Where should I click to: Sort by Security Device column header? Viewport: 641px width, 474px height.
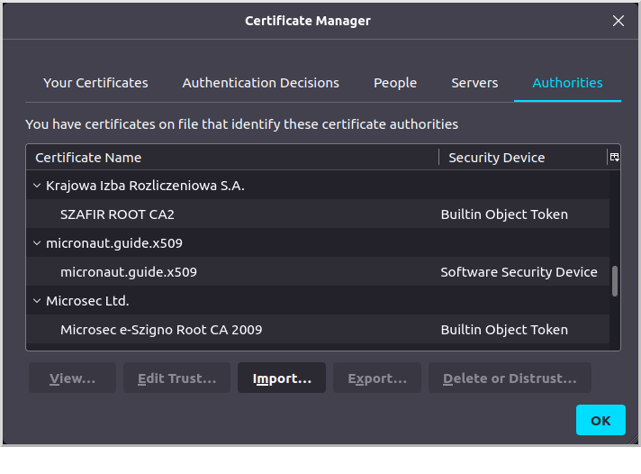coord(523,158)
